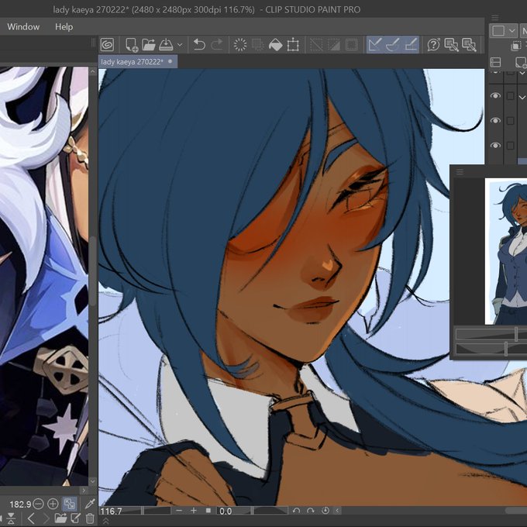Screen dimensions: 527x527
Task: Toggle Snap to special ruler
Action: pos(393,45)
